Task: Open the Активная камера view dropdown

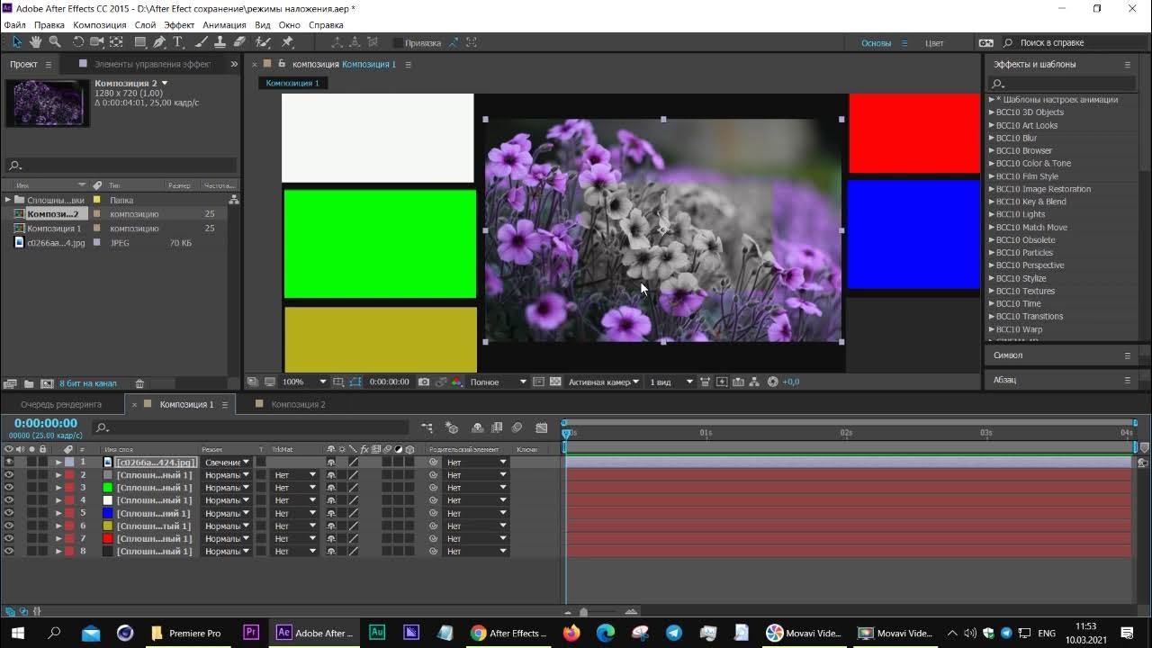Action: (x=603, y=382)
